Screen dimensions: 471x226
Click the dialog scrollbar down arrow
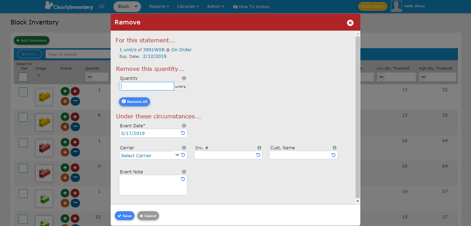coord(358,201)
